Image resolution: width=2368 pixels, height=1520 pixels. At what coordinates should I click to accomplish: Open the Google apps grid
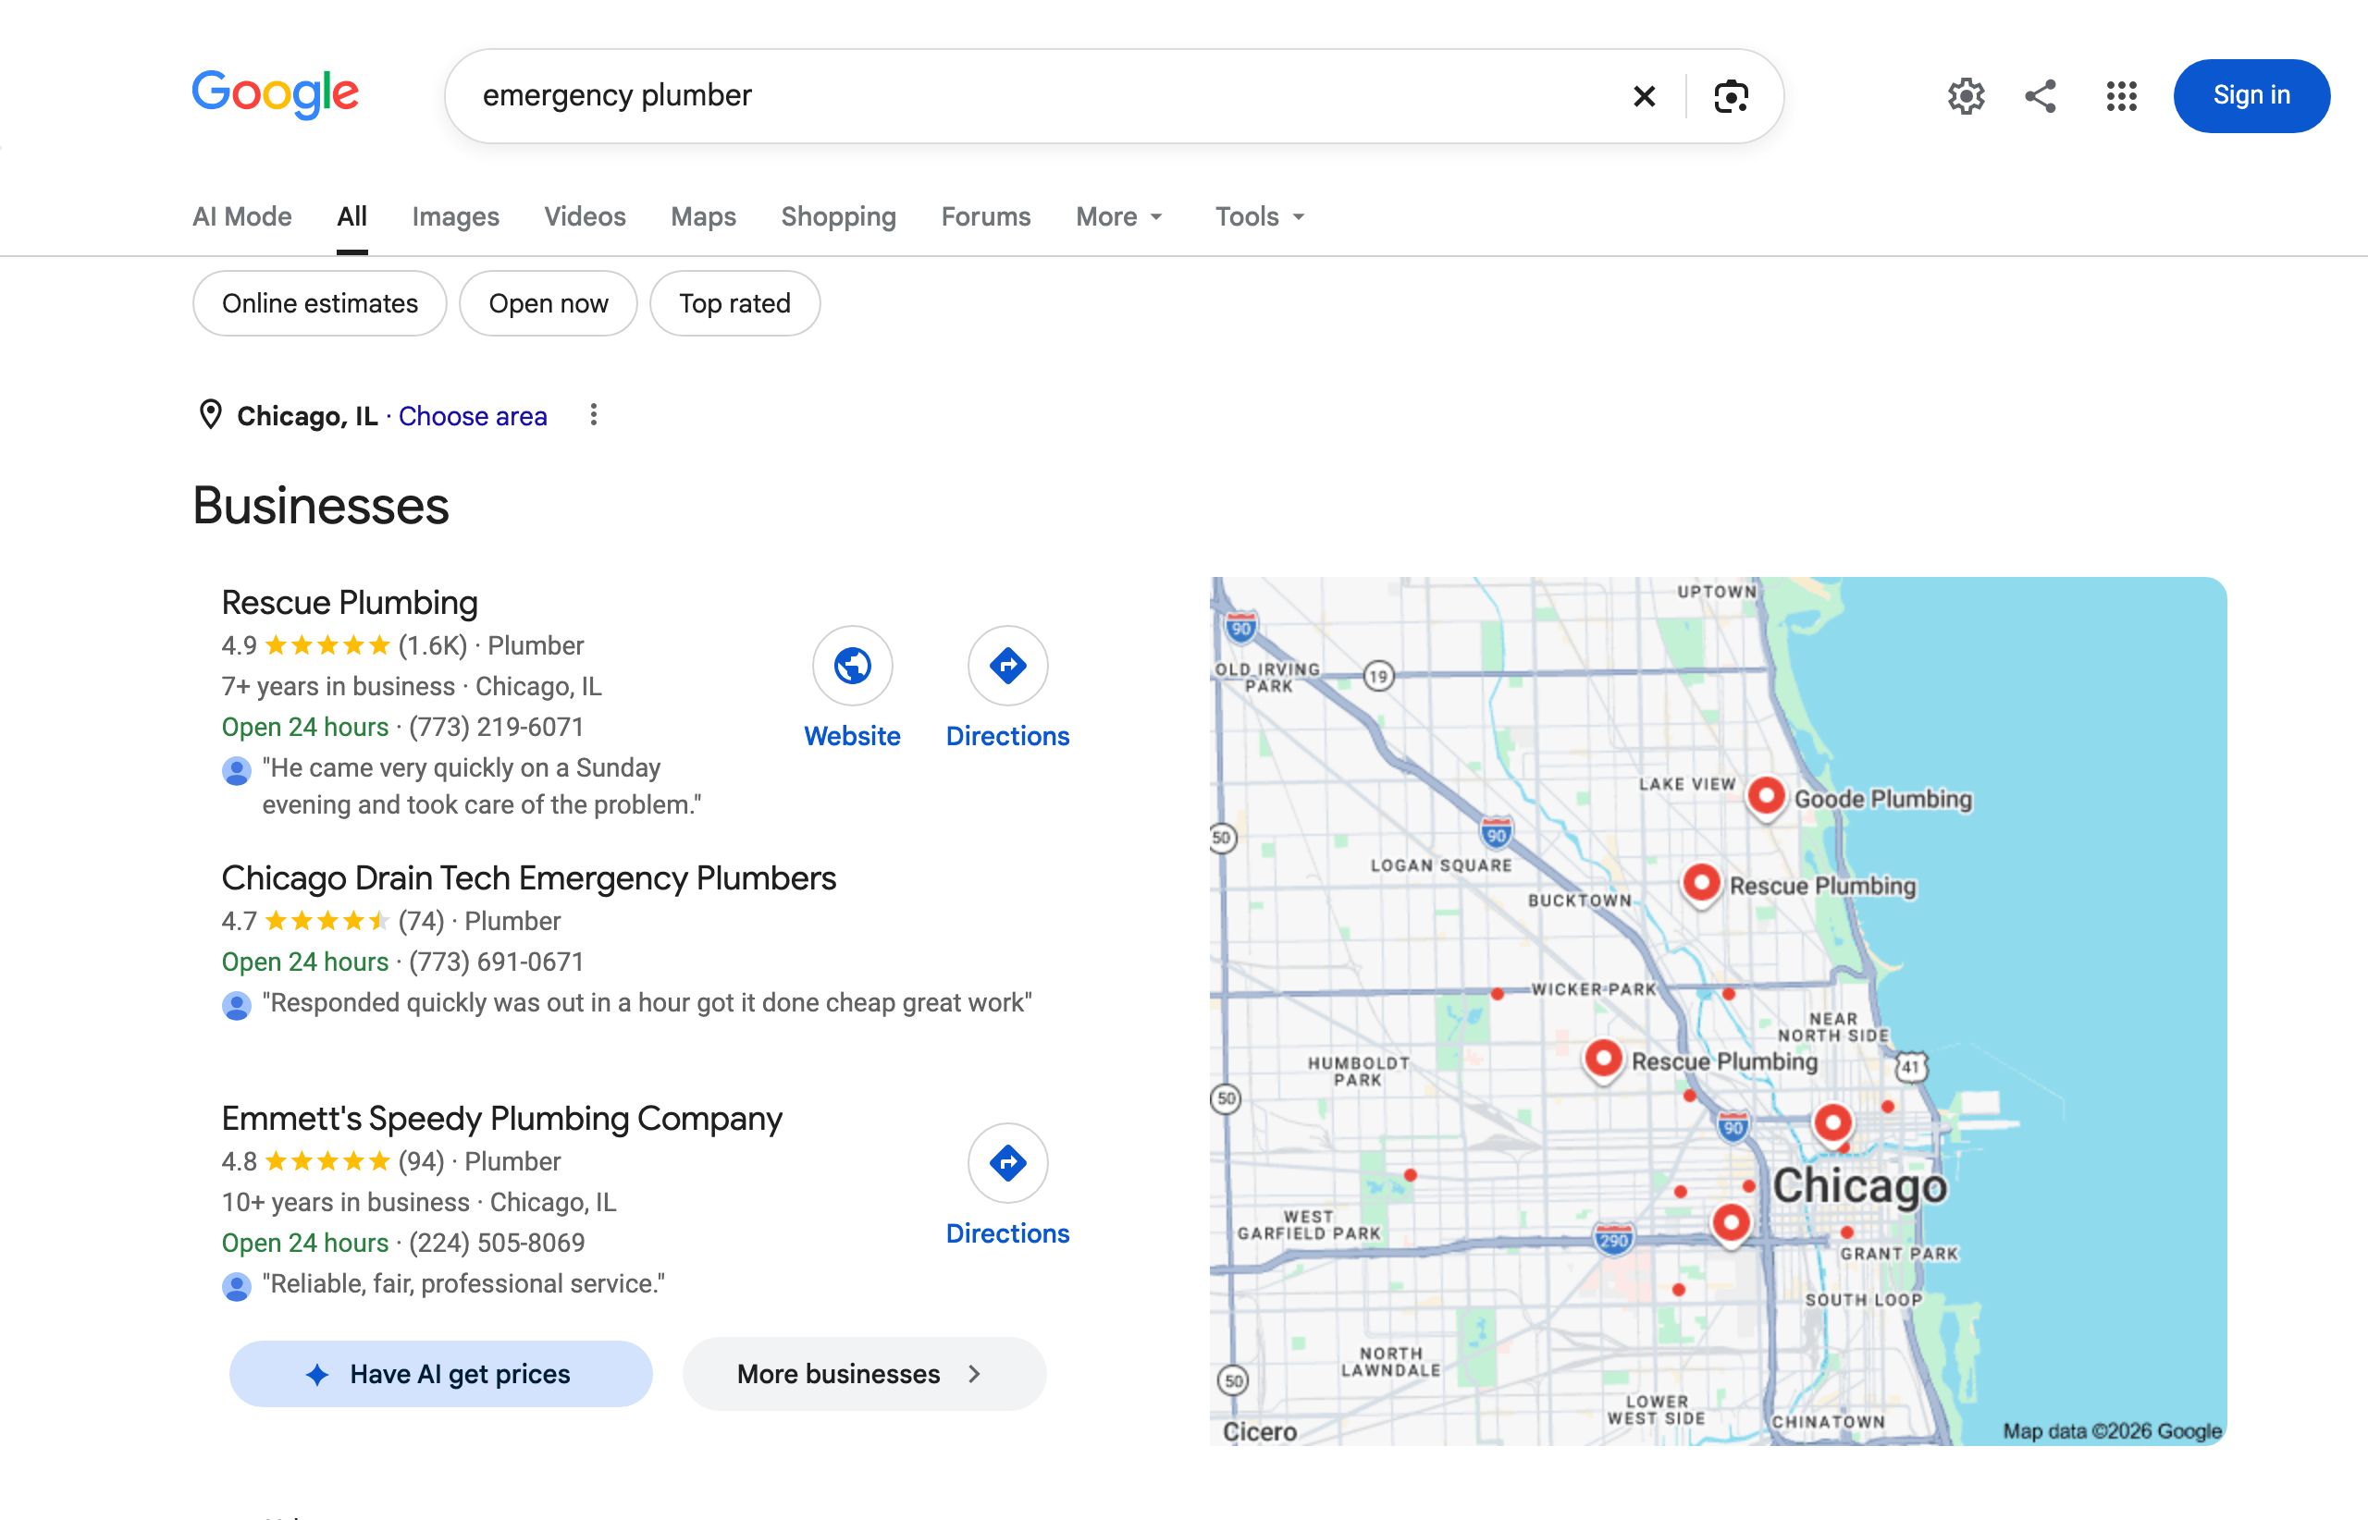coord(2121,96)
